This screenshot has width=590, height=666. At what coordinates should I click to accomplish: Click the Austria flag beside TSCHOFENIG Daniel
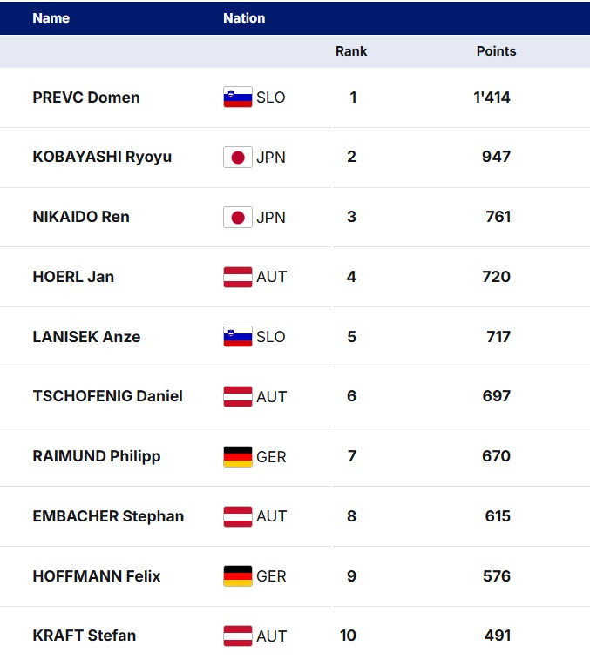click(x=238, y=396)
